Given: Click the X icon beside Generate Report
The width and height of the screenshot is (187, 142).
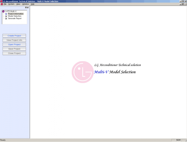Looking at the screenshot, I should (x=6, y=19).
